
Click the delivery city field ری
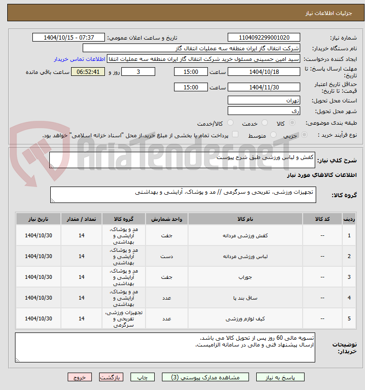[264, 111]
